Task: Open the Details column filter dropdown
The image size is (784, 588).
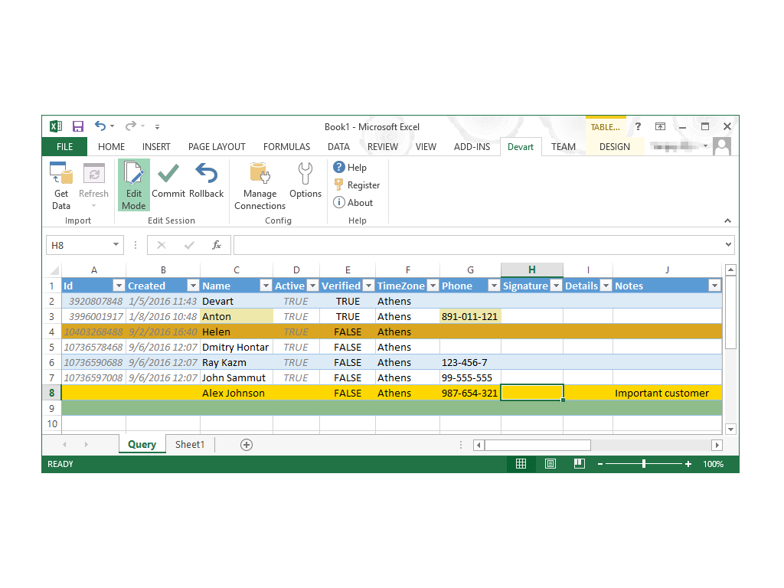Action: tap(606, 286)
